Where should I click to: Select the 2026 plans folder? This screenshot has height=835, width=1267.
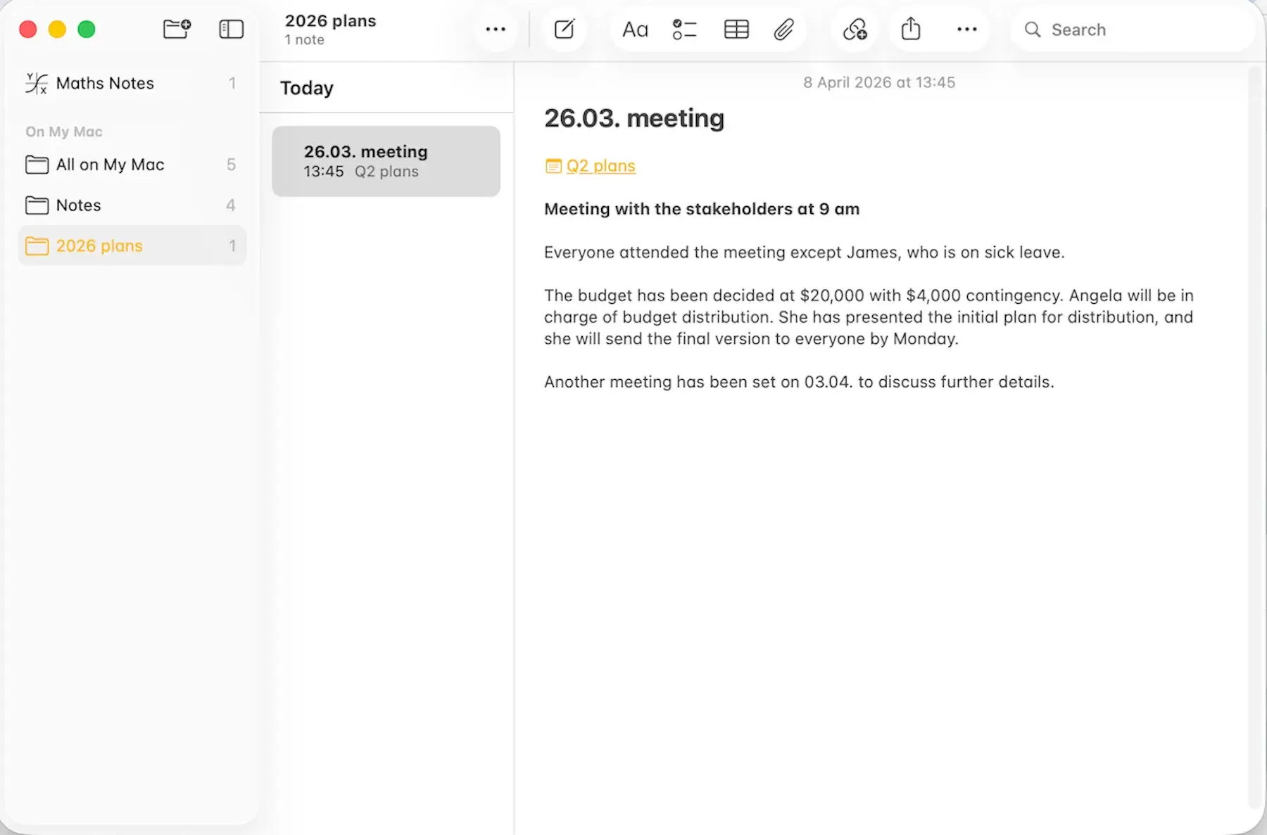point(99,246)
